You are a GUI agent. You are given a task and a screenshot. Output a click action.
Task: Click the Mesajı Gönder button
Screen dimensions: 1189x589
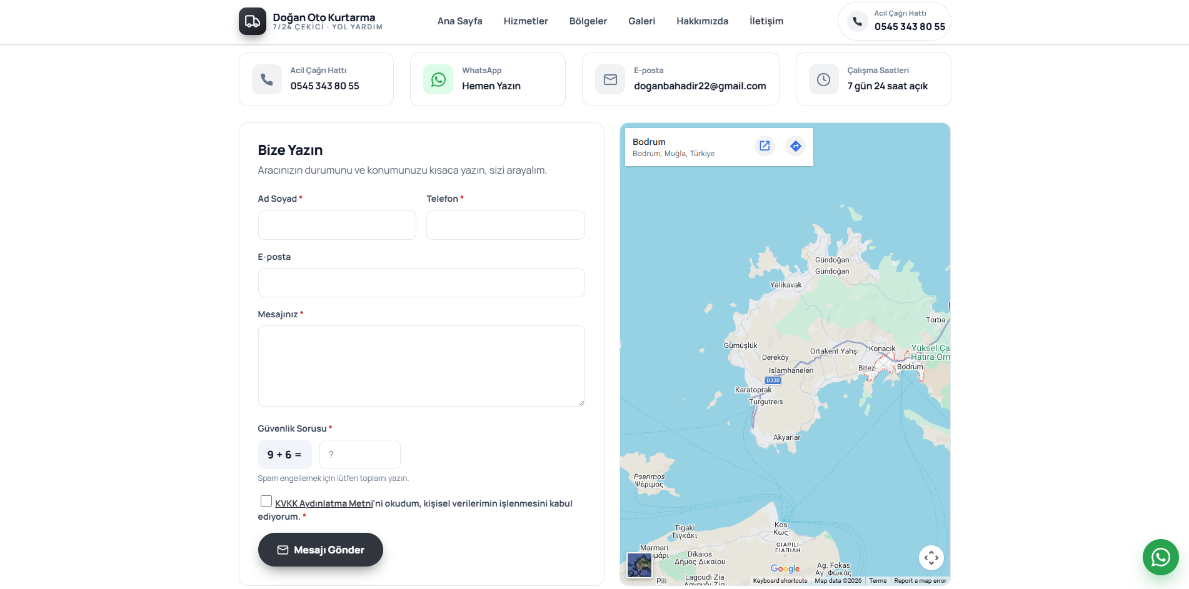[x=321, y=550]
